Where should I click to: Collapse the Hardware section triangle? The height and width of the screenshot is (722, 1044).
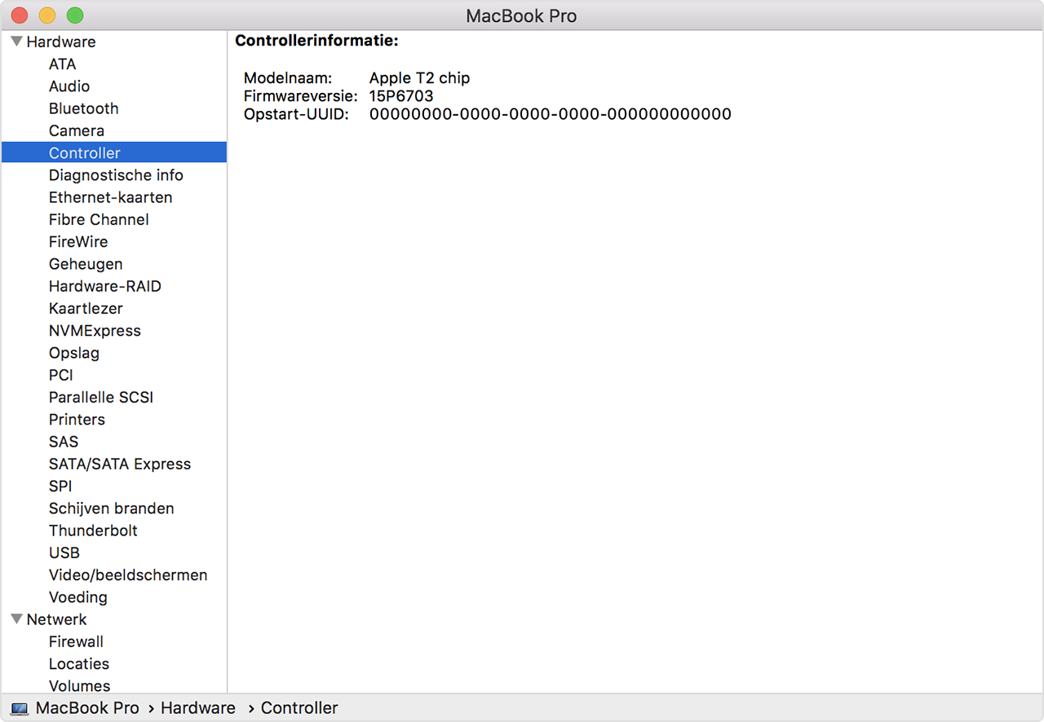16,42
